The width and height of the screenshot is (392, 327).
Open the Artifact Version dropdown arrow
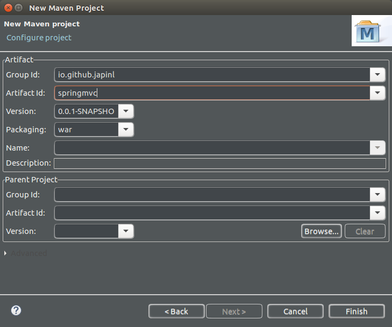coord(126,111)
